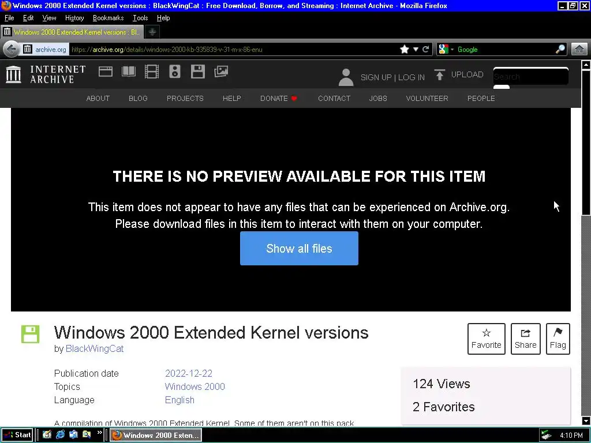Open the Edit menu
Viewport: 591px width, 443px height.
(x=28, y=18)
